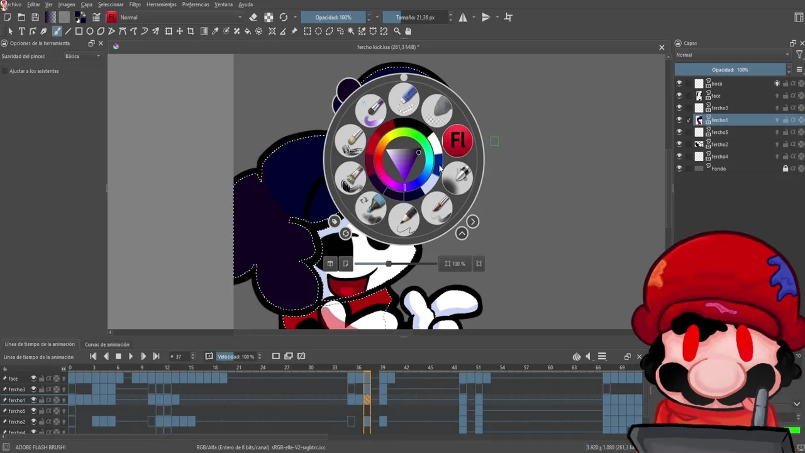Hide the boca layer
Screen dimensions: 805x453
pyautogui.click(x=679, y=83)
